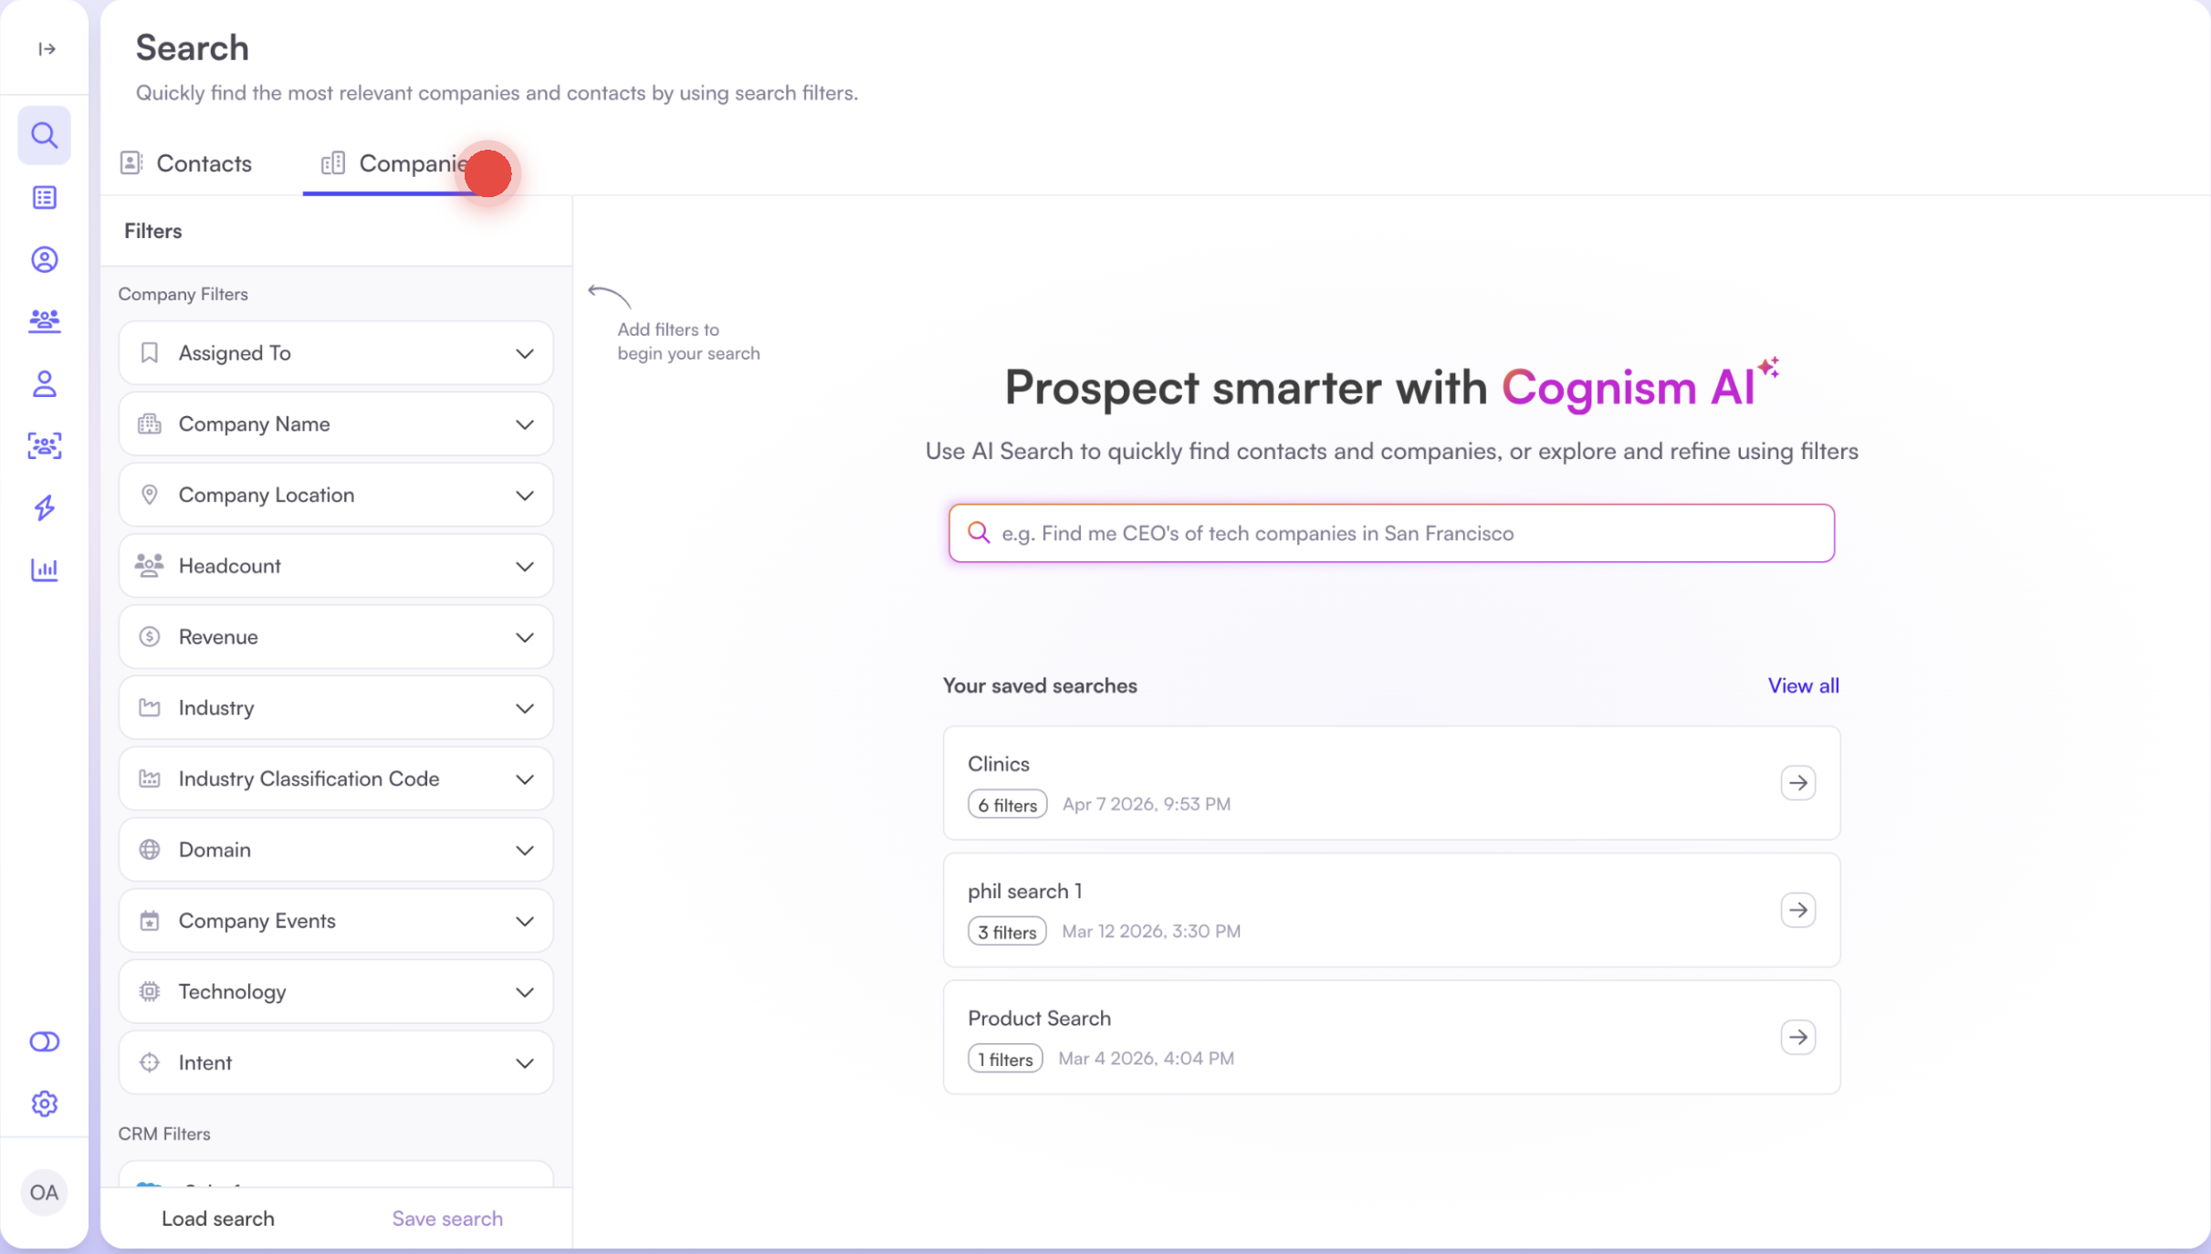Open the Product Search arrow button

[x=1797, y=1037]
